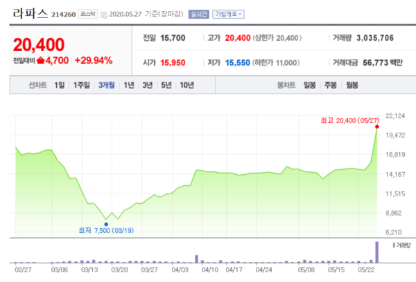Click the current price 20,400

[39, 45]
